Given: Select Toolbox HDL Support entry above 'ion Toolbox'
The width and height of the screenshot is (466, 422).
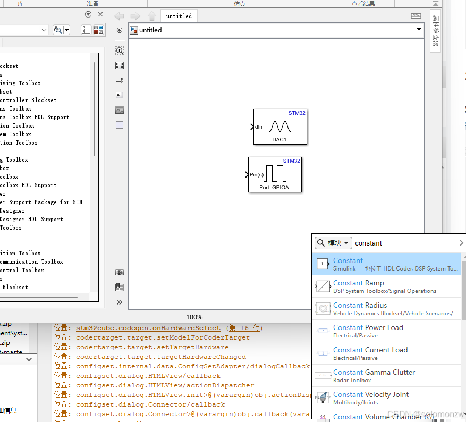Looking at the screenshot, I should (35, 117).
